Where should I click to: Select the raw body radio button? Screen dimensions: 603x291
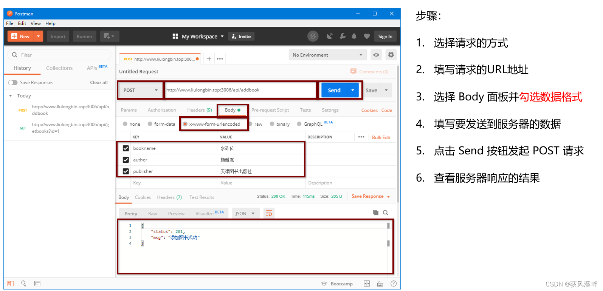[x=250, y=124]
